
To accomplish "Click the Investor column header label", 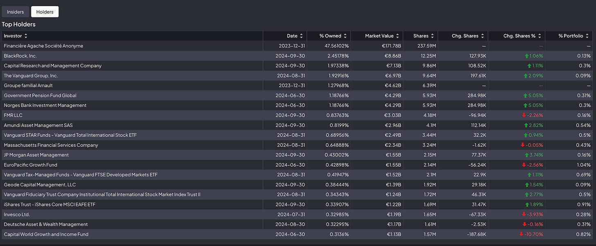I will (13, 36).
